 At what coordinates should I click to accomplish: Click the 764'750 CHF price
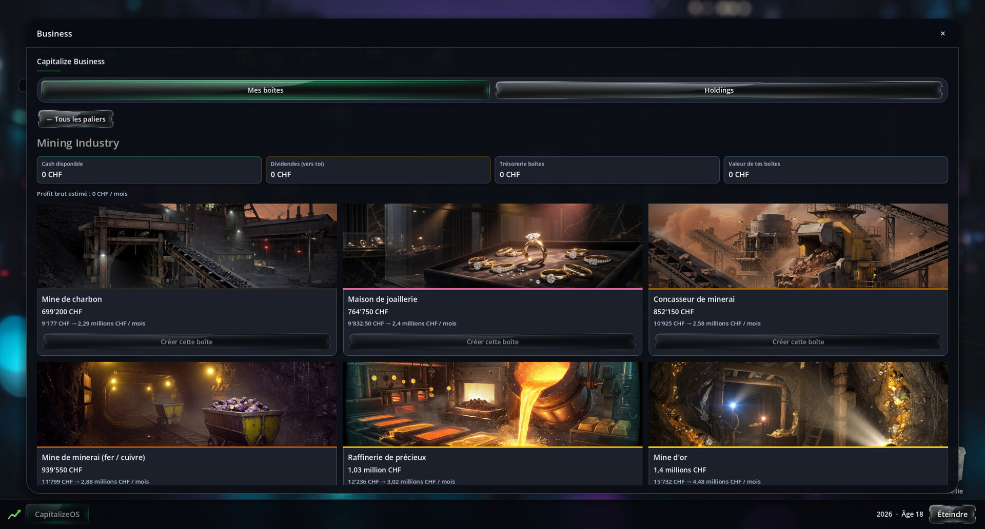(368, 312)
